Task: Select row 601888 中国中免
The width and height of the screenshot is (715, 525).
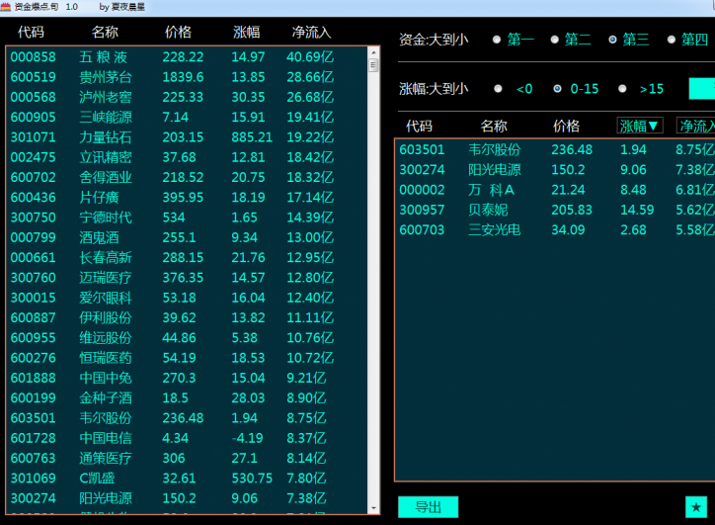Action: (187, 379)
